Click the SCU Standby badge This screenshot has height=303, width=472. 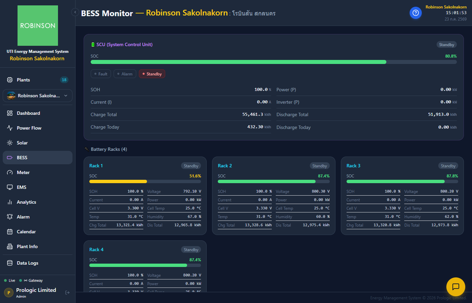(x=447, y=45)
